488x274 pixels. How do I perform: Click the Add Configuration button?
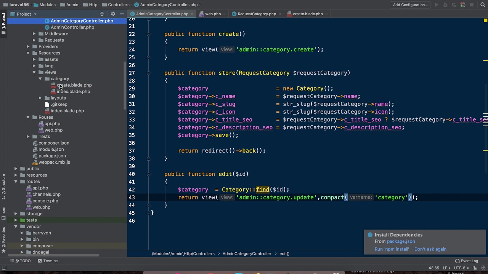410,5
